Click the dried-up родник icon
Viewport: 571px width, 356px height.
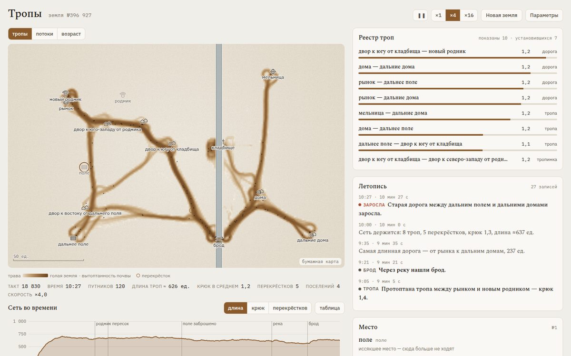pyautogui.click(x=123, y=95)
